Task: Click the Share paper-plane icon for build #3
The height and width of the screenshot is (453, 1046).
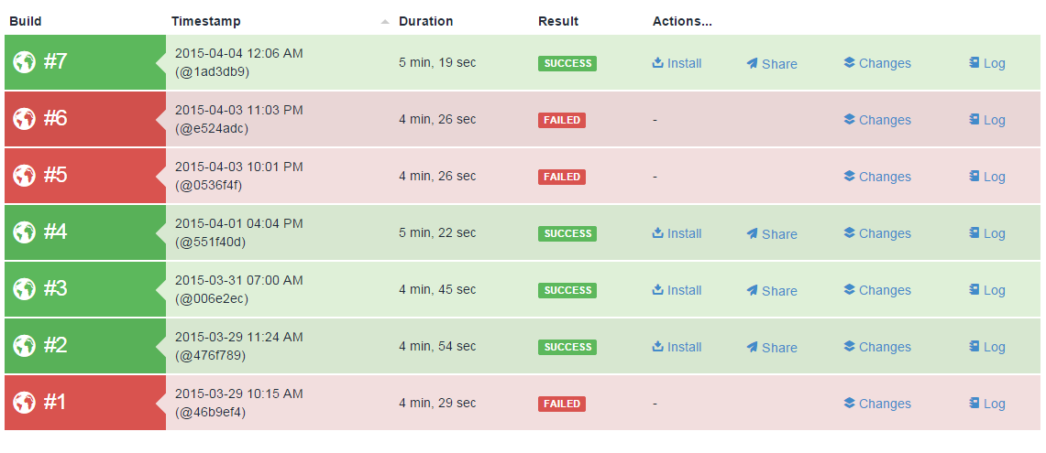Action: [x=752, y=290]
